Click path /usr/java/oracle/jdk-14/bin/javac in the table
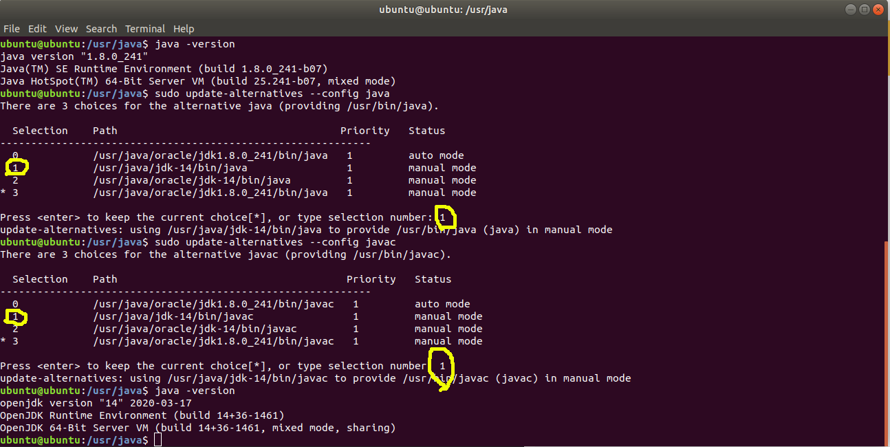Viewport: 890px width, 447px height. [195, 329]
